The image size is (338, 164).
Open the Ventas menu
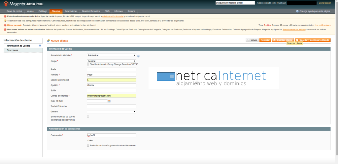click(x=30, y=11)
